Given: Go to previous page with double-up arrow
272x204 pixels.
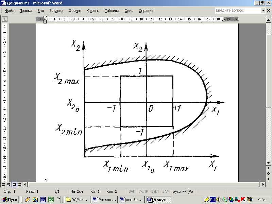Looking at the screenshot, I should 268,168.
